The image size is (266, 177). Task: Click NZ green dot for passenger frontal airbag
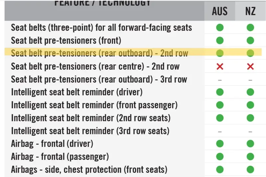(250, 156)
